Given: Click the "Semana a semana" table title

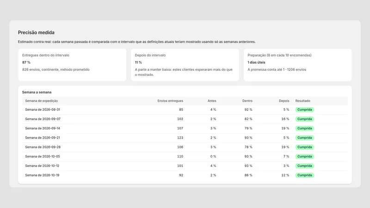Looking at the screenshot, I should point(37,92).
